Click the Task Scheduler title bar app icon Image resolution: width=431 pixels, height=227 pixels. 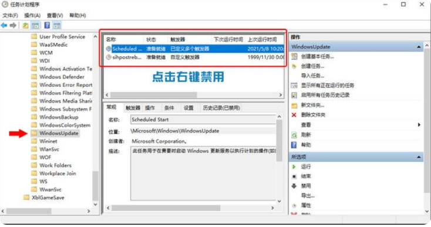point(5,4)
